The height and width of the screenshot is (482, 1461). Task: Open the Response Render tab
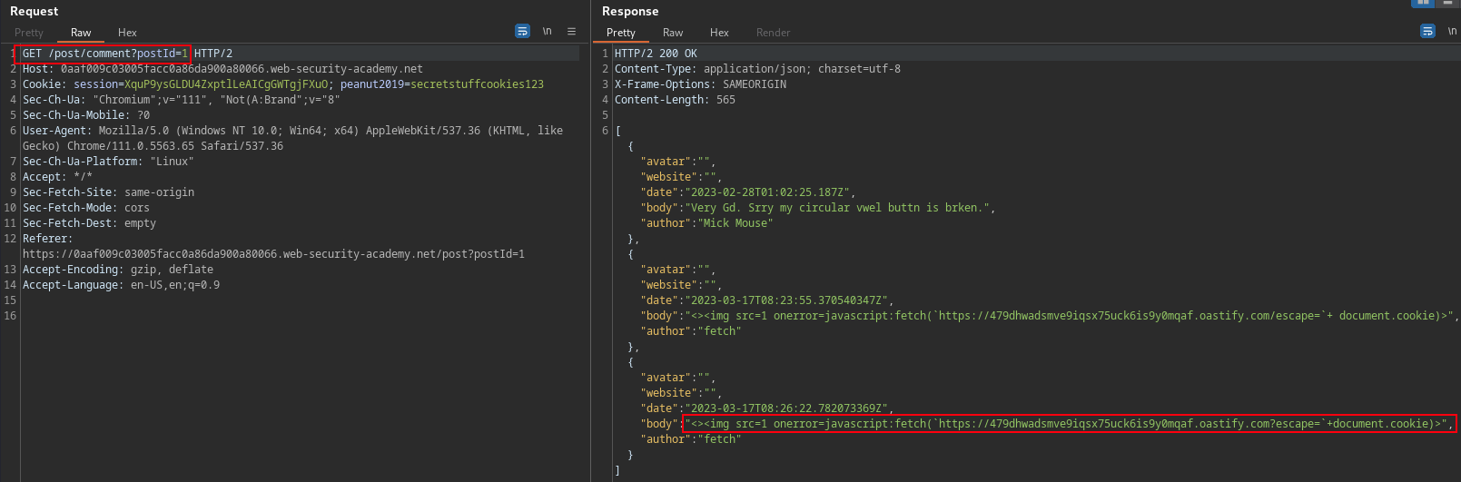pyautogui.click(x=773, y=33)
